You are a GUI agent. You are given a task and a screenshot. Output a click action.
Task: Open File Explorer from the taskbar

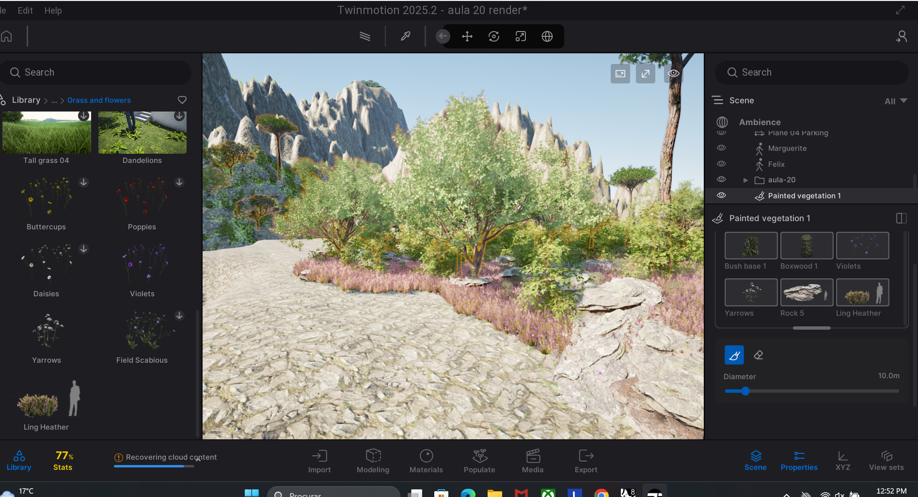(494, 493)
